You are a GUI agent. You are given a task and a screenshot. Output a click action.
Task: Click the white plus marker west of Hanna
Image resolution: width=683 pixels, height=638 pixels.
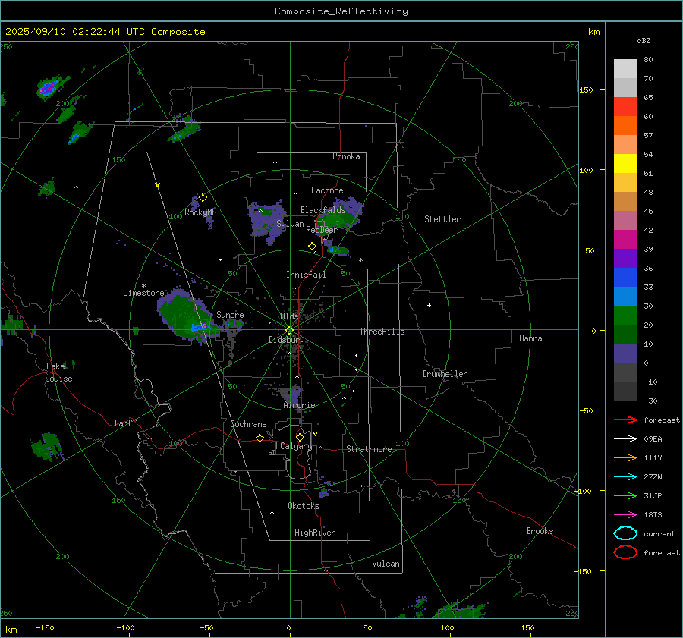429,305
